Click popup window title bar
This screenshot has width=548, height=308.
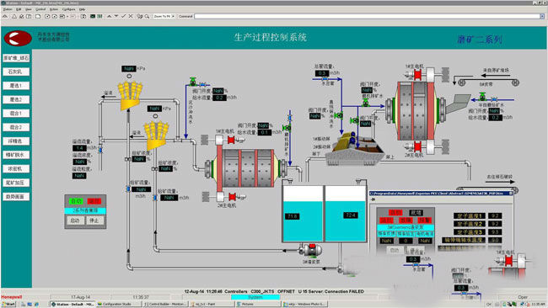441,194
